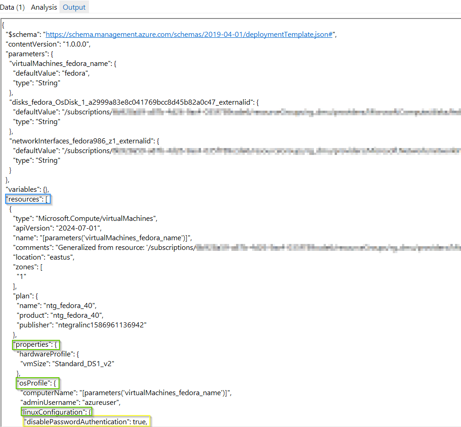Screen dimensions: 461x427
Task: Open the Analysis tab
Action: pyautogui.click(x=44, y=7)
